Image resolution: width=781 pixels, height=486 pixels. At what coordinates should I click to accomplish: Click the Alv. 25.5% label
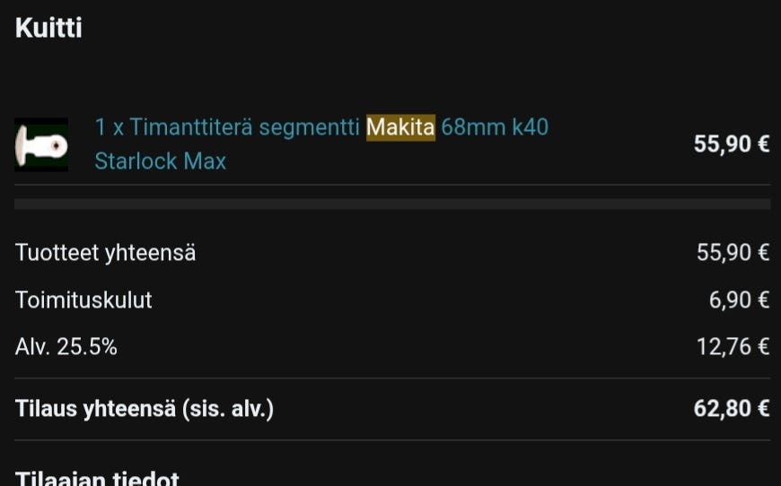[x=66, y=346]
